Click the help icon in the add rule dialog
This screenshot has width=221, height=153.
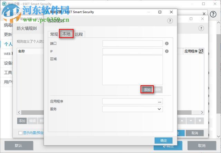pos(170,21)
